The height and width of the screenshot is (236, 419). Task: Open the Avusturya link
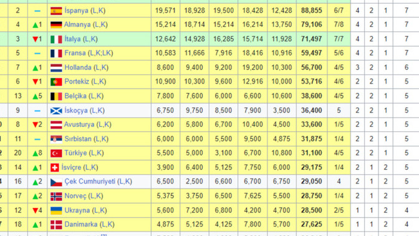tap(79, 125)
